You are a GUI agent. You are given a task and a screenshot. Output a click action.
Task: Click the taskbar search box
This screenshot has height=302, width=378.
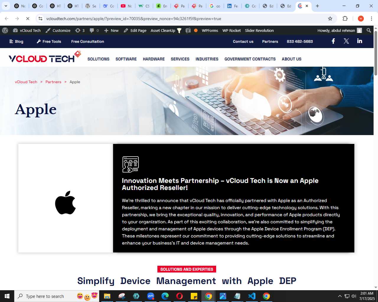coord(57,296)
